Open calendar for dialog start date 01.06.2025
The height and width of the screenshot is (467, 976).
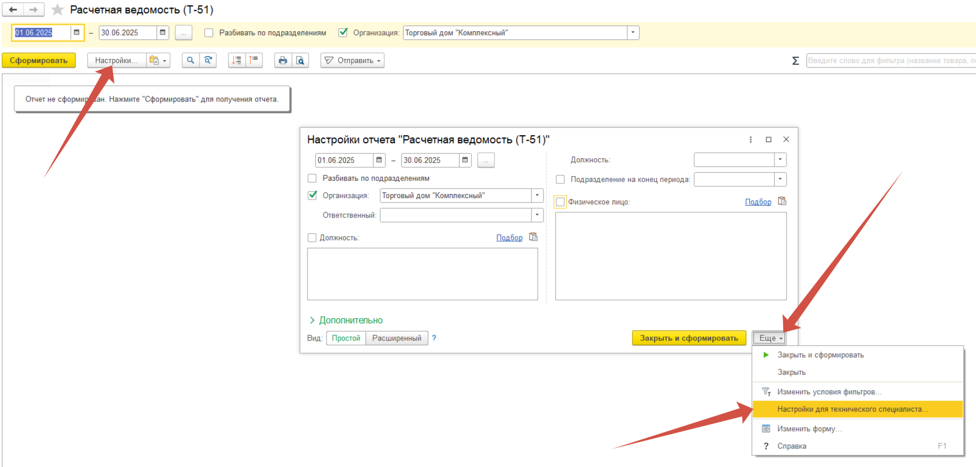point(379,160)
